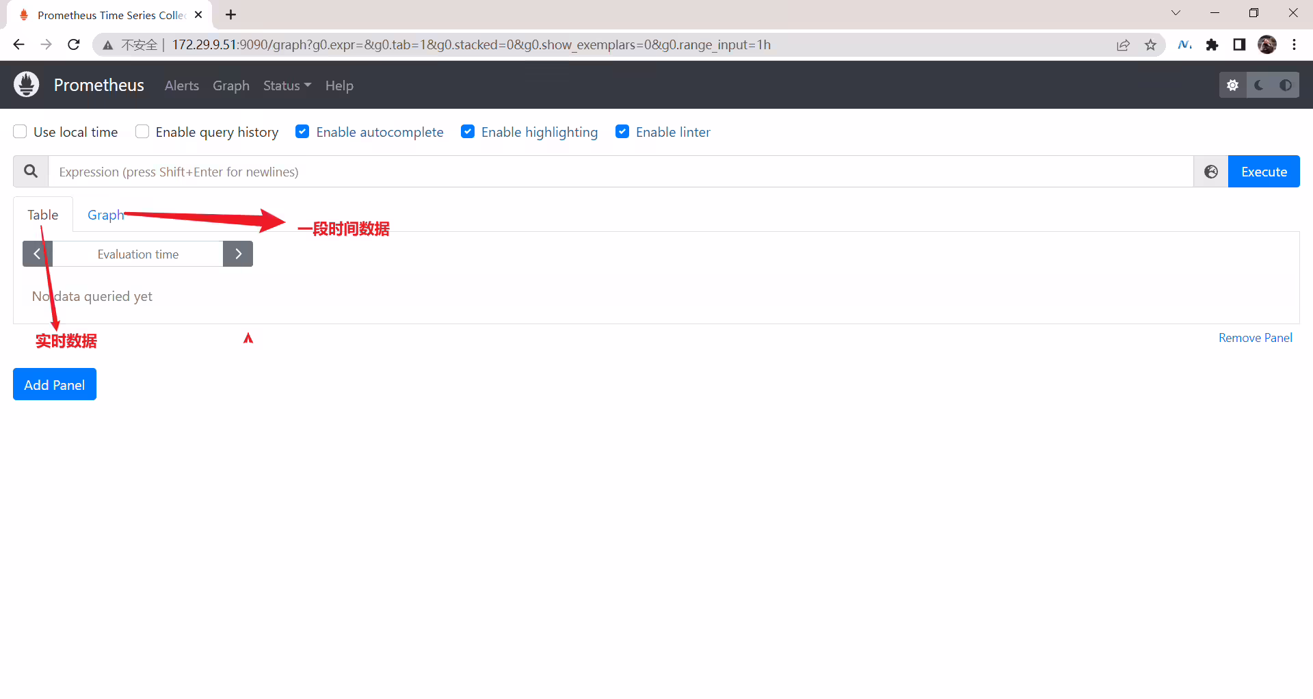Enable query history checkbox

pos(142,132)
